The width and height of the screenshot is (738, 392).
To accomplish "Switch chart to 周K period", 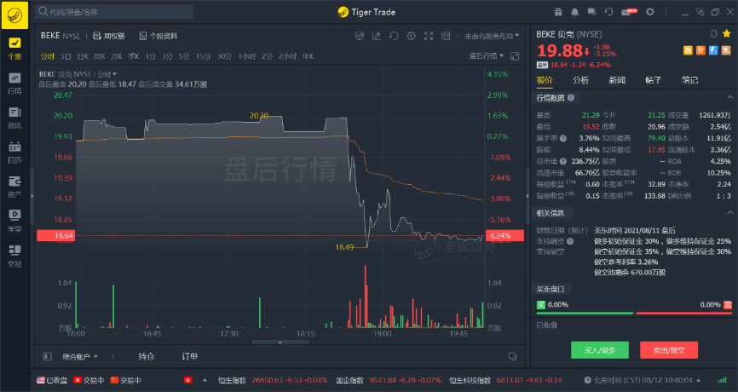I will (100, 56).
